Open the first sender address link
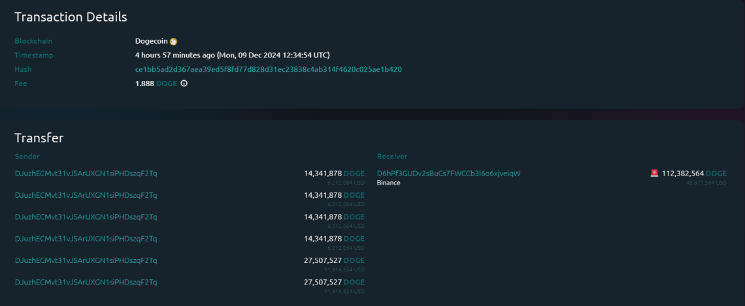The height and width of the screenshot is (306, 745). [86, 174]
